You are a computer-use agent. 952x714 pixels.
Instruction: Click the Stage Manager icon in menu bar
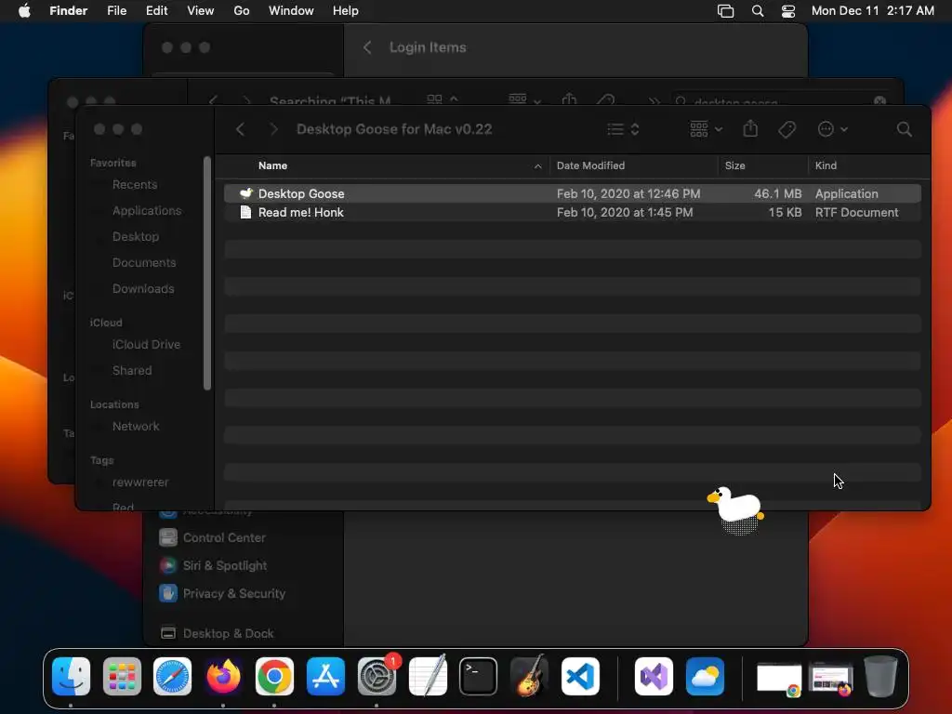[x=725, y=11]
